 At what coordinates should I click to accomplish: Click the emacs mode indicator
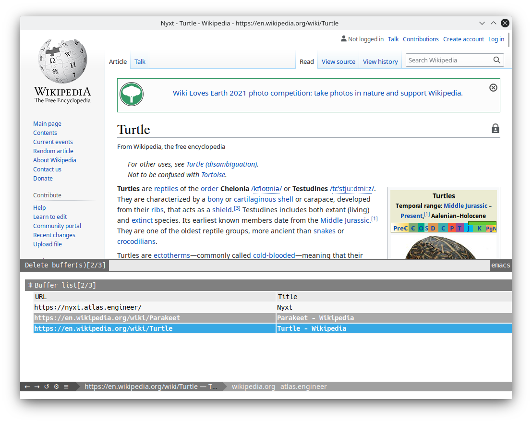500,265
